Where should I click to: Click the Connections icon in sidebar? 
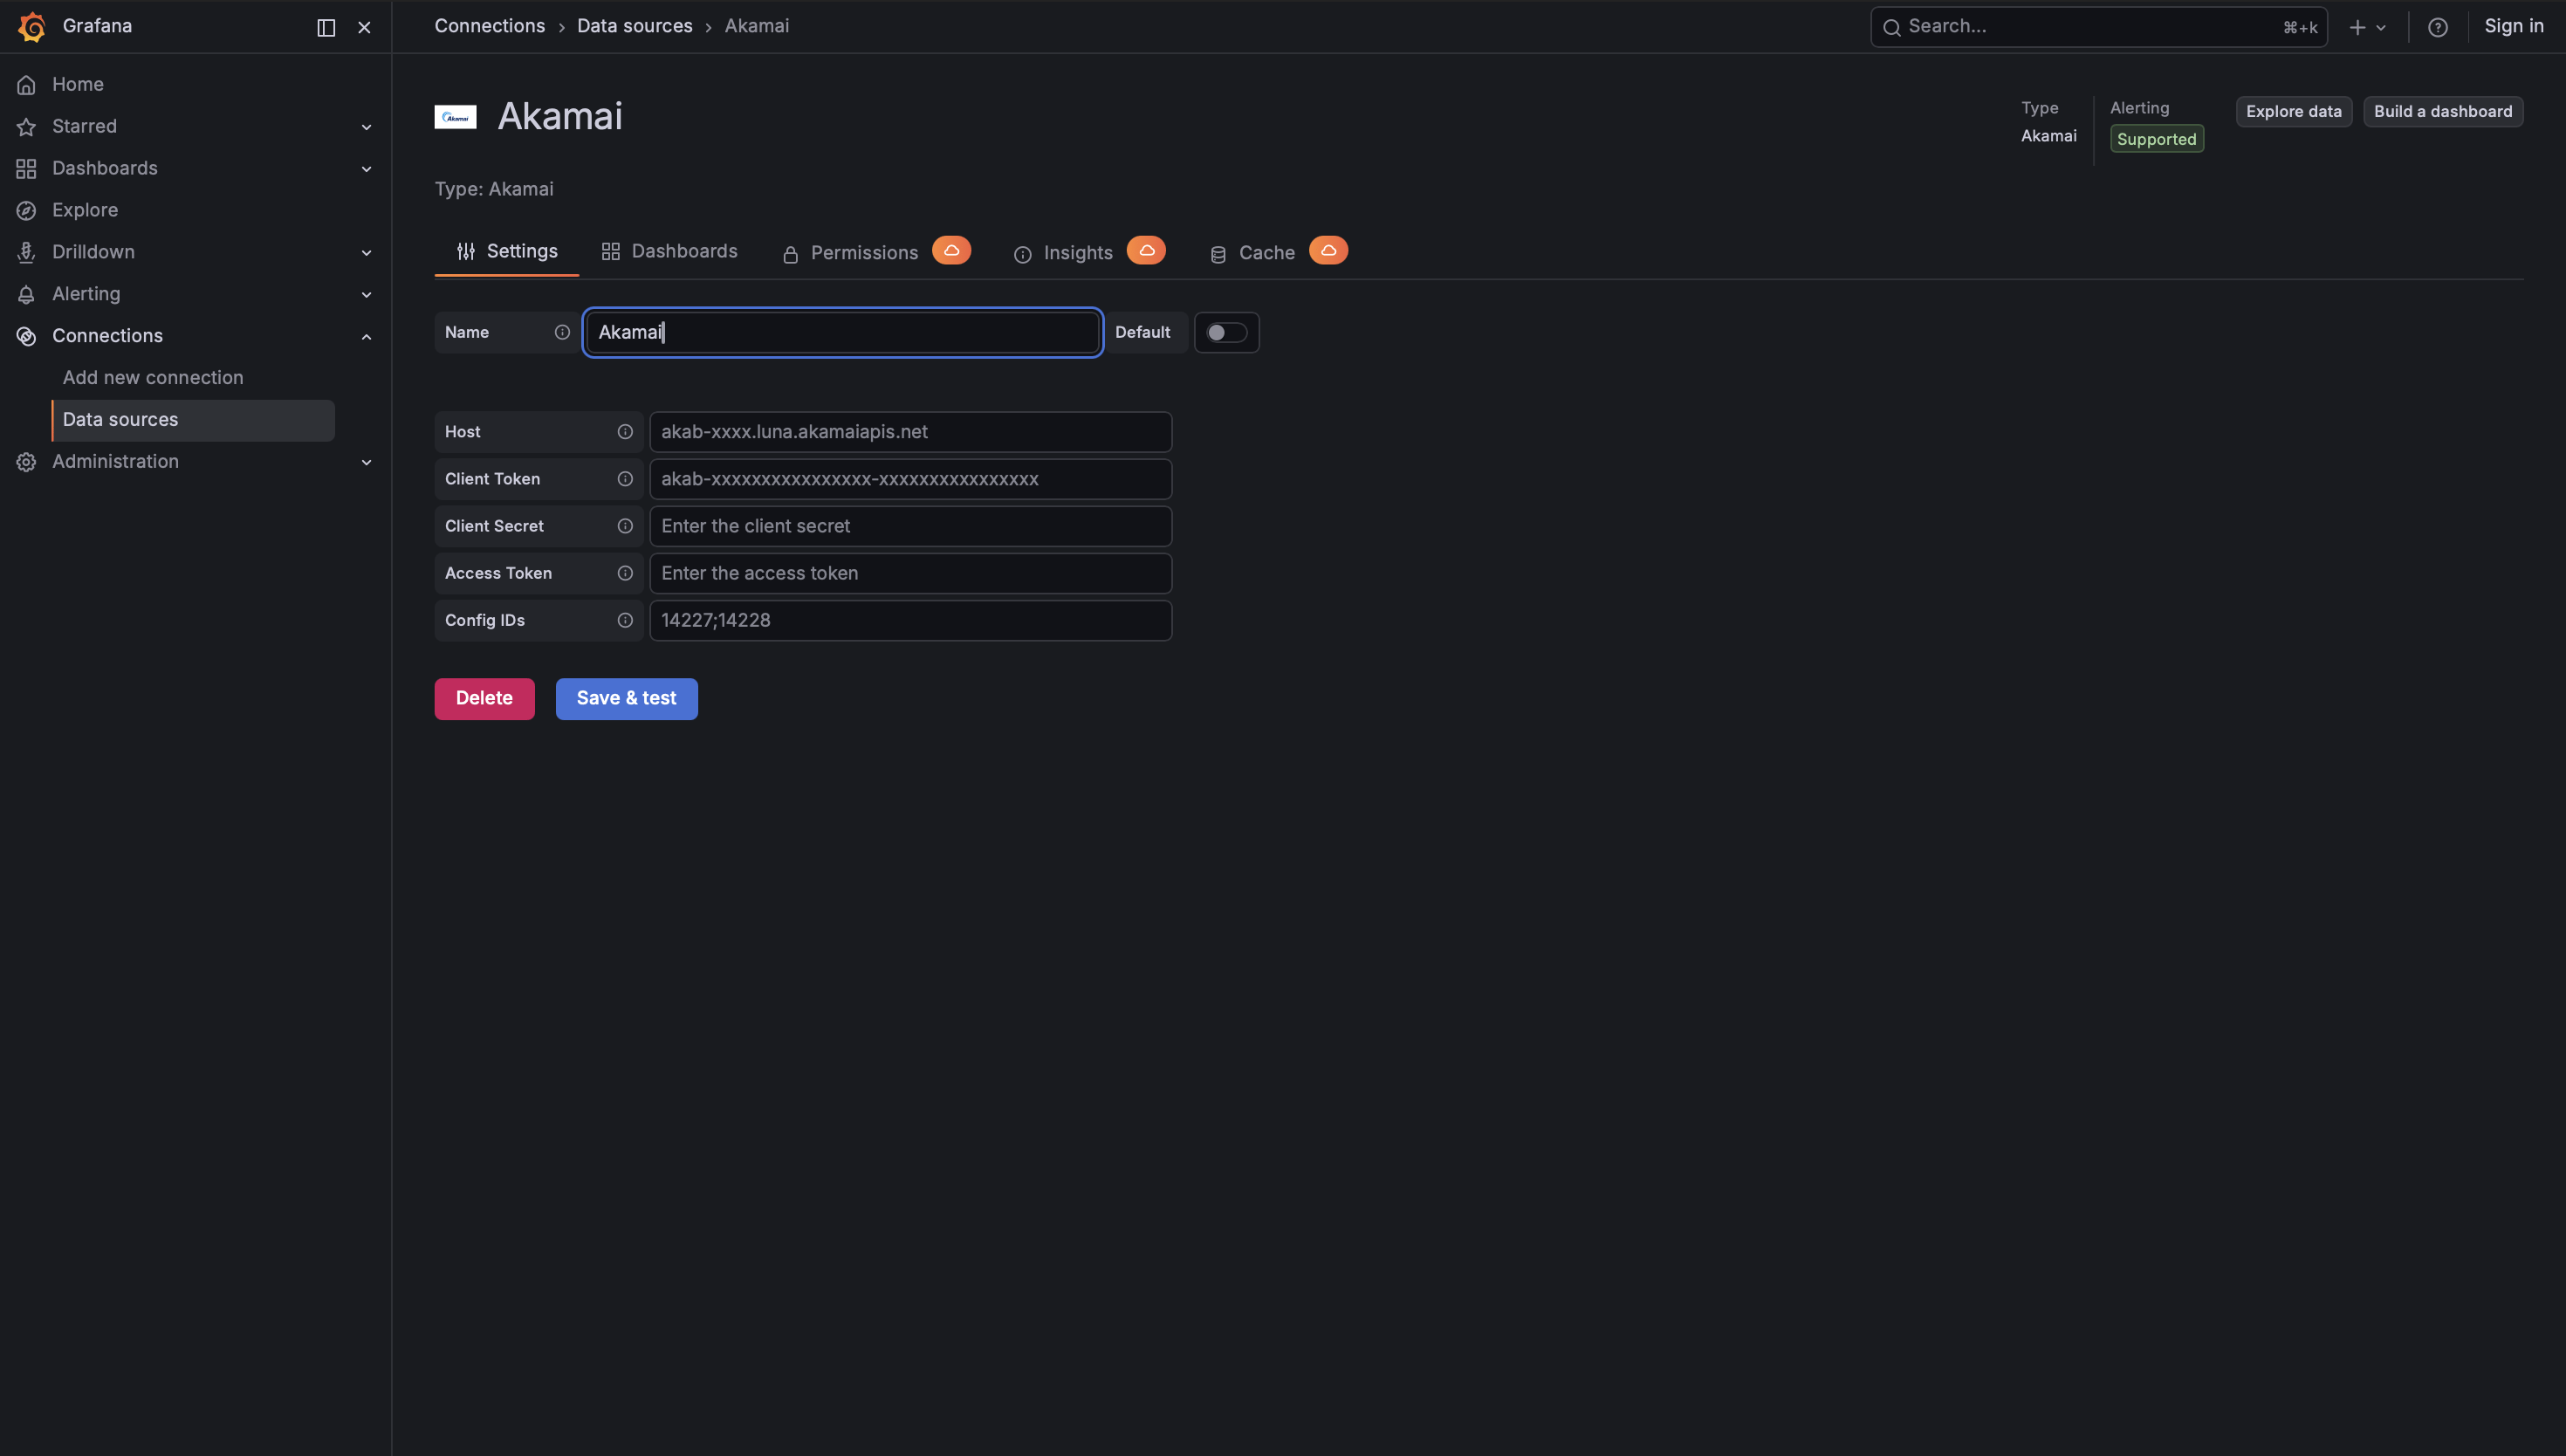tap(27, 337)
